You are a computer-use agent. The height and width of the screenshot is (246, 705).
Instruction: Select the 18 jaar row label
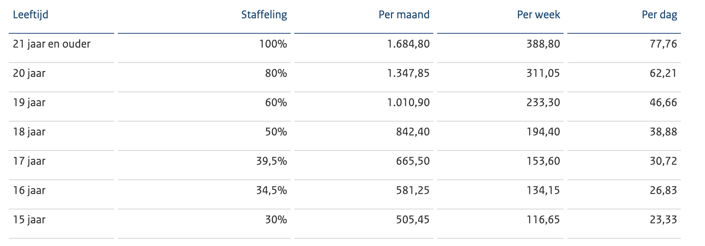click(29, 132)
